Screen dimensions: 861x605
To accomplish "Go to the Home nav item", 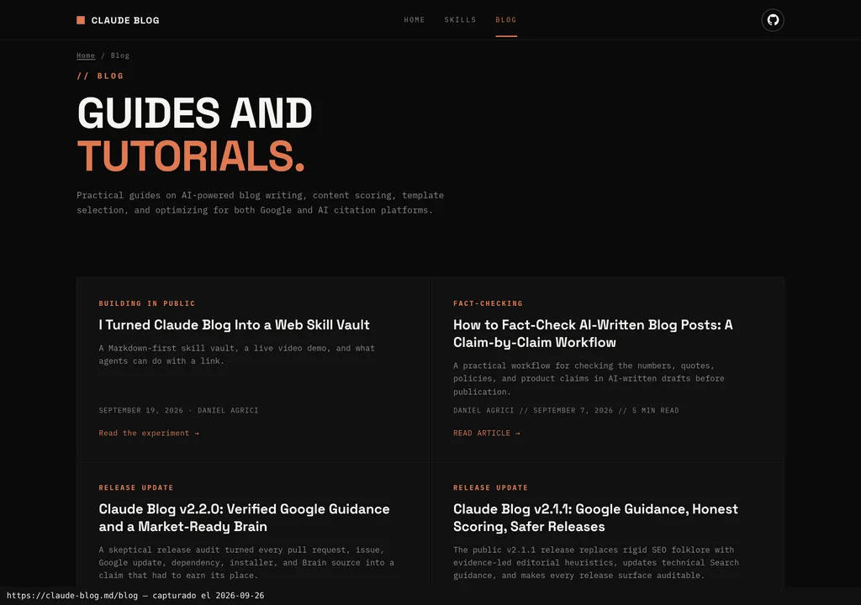I will pos(414,20).
